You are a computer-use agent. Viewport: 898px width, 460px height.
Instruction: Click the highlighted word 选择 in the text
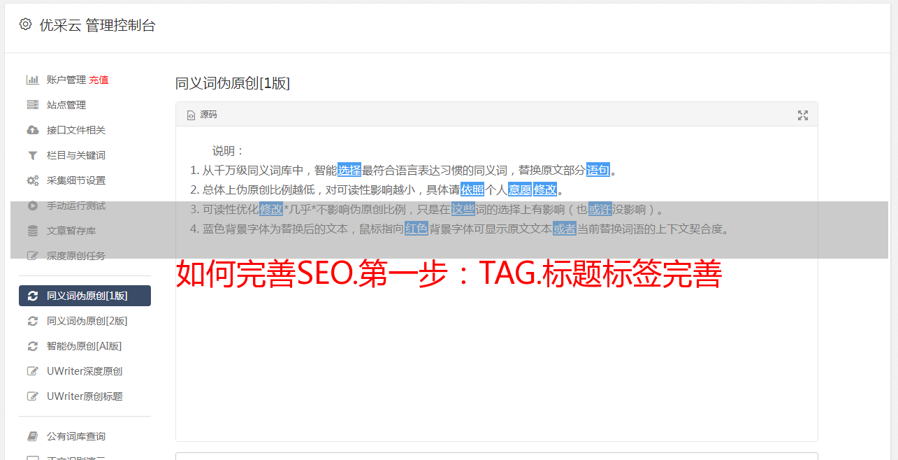pyautogui.click(x=349, y=170)
